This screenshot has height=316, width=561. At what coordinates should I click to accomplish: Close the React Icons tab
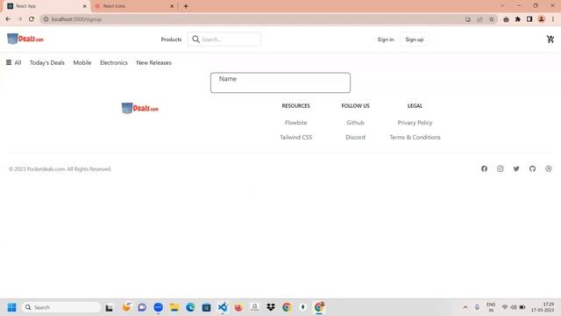click(172, 6)
